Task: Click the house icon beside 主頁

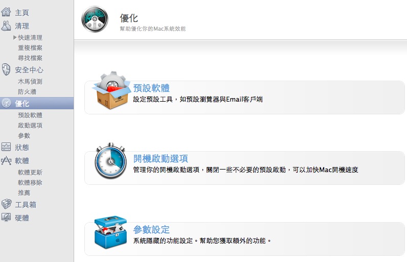Action: click(x=6, y=12)
